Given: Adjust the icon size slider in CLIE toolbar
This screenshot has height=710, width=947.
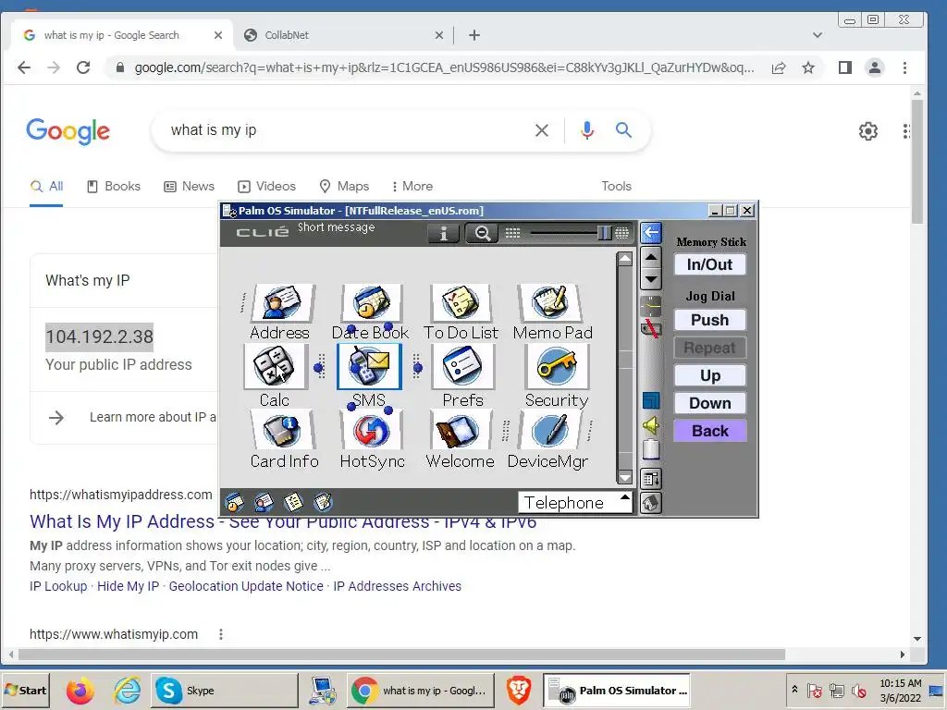Looking at the screenshot, I should pyautogui.click(x=604, y=233).
